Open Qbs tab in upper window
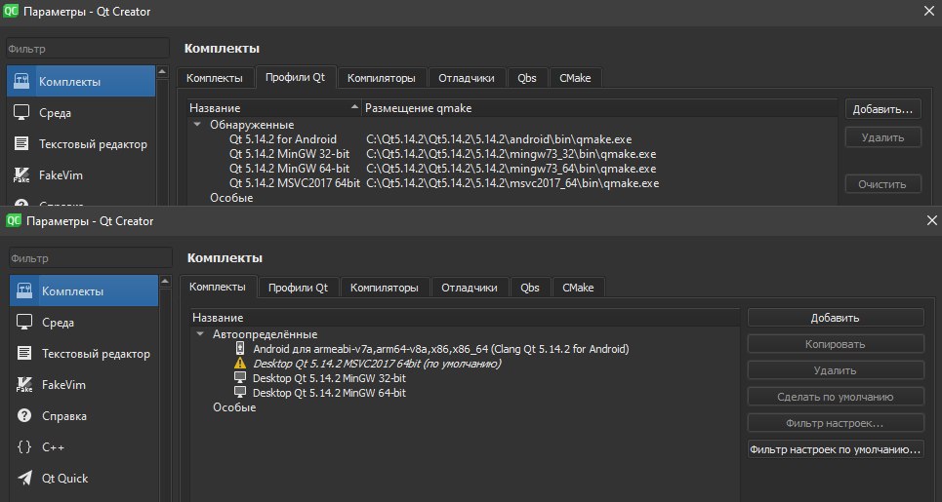The height and width of the screenshot is (502, 942). (x=527, y=78)
